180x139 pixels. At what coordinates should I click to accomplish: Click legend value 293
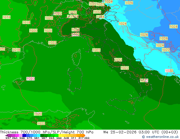[x=51, y=138]
